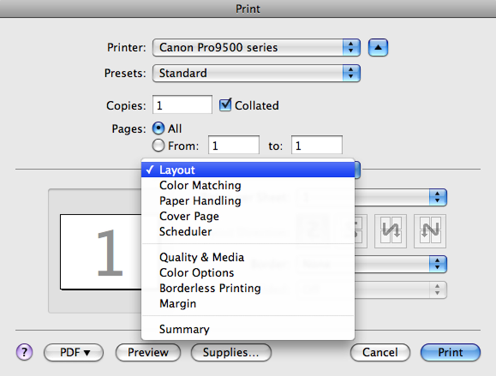Expand the Pages per Sheet dropdown arrows

438,198
